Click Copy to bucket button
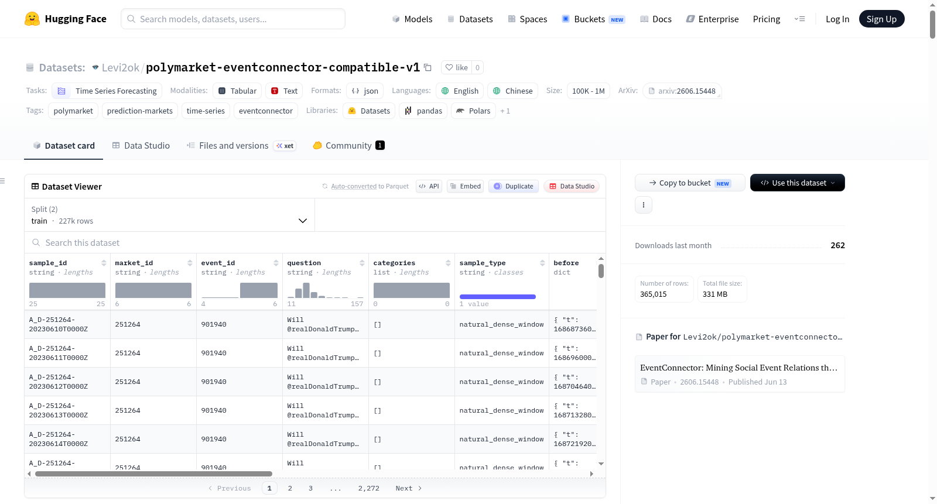The width and height of the screenshot is (937, 504). (x=690, y=183)
